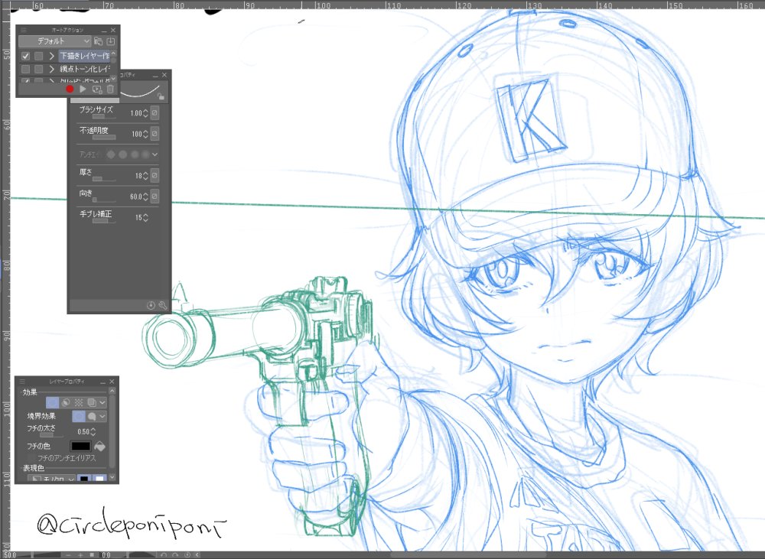Expand the 下描きレイヤー作 action row
The height and width of the screenshot is (559, 765).
(52, 56)
